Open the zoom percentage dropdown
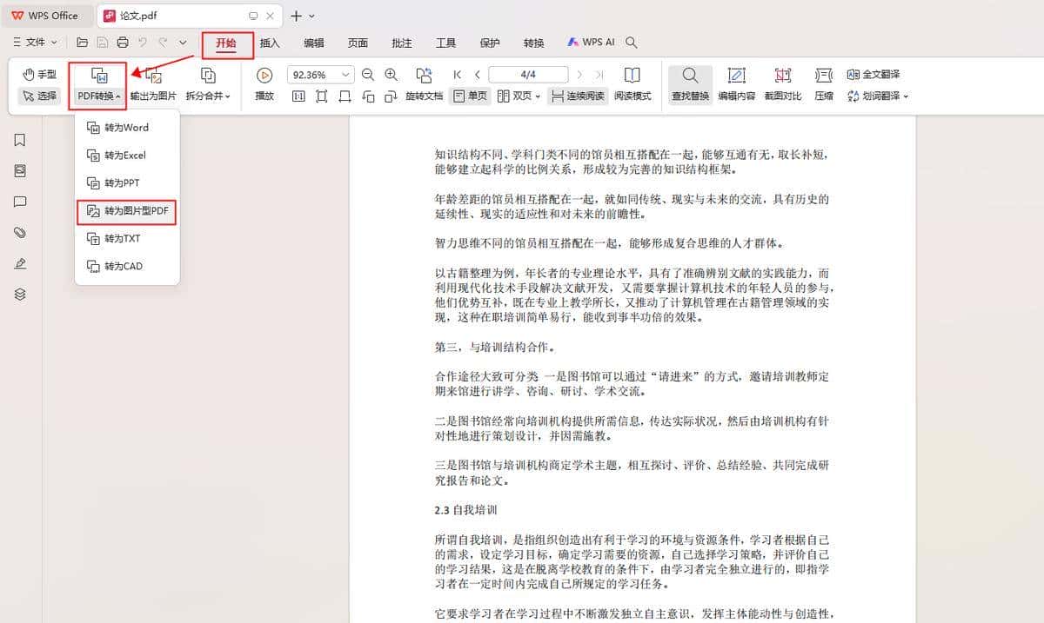 pyautogui.click(x=346, y=74)
